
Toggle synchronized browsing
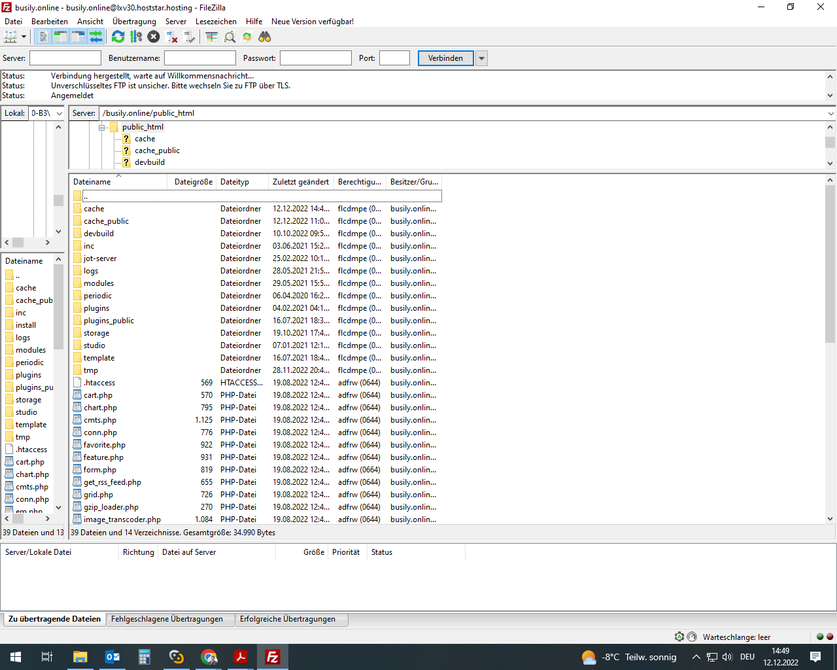pyautogui.click(x=247, y=37)
